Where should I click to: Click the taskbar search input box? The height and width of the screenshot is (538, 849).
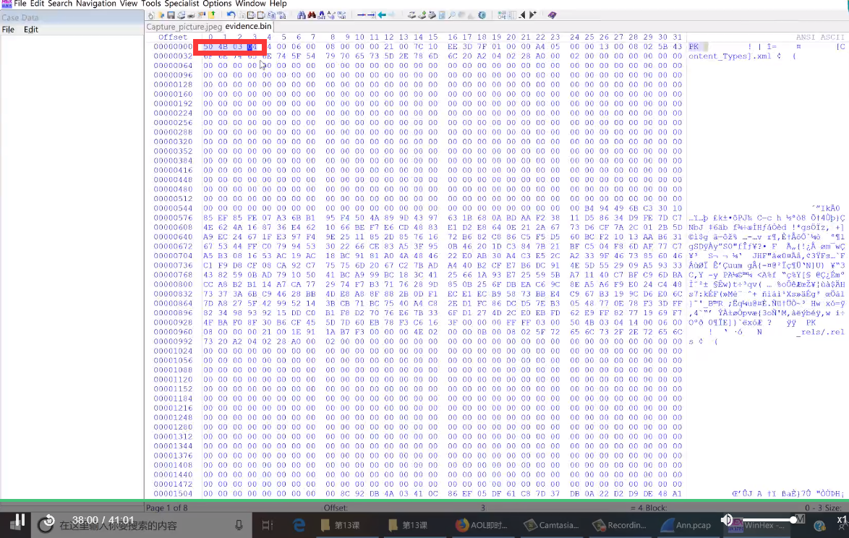(x=141, y=526)
